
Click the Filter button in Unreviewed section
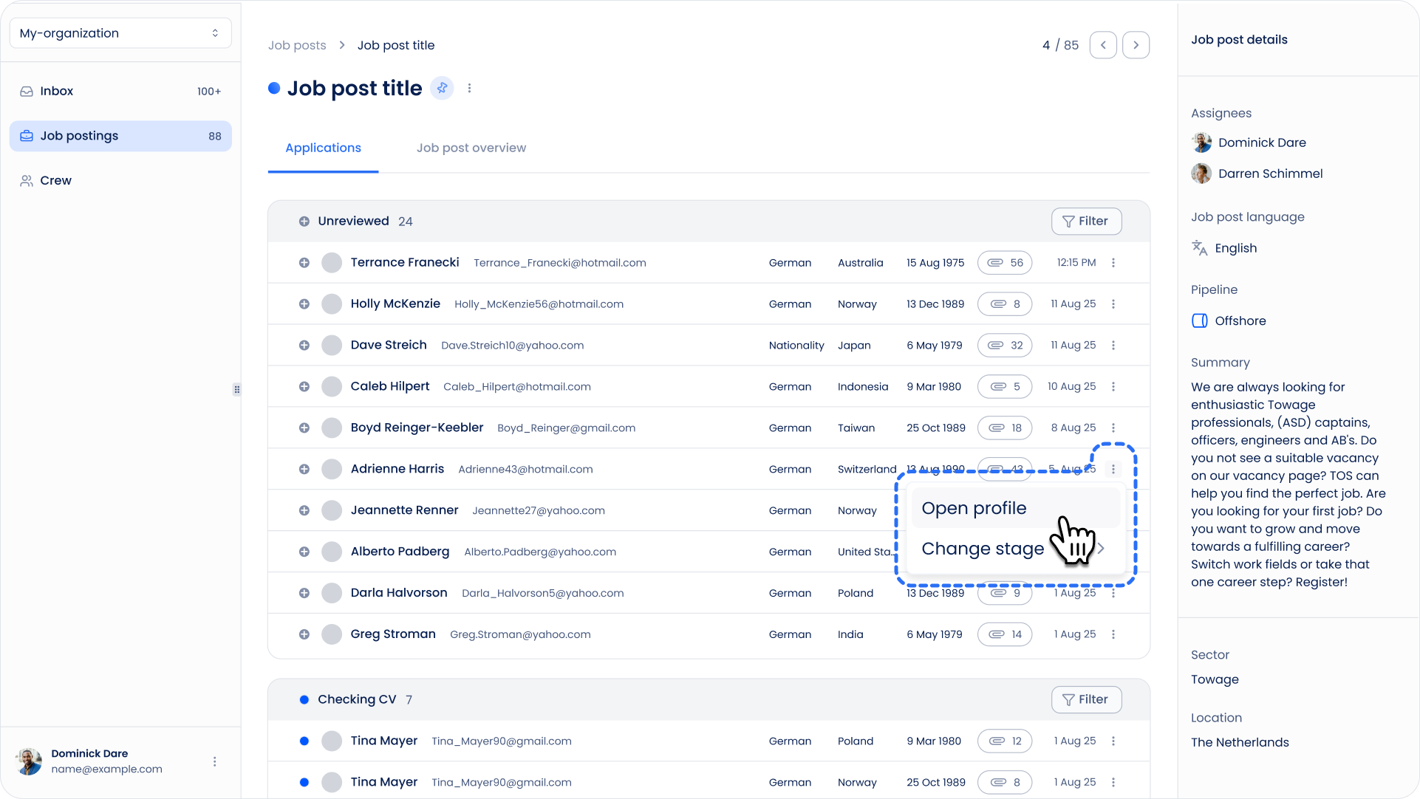pyautogui.click(x=1086, y=222)
